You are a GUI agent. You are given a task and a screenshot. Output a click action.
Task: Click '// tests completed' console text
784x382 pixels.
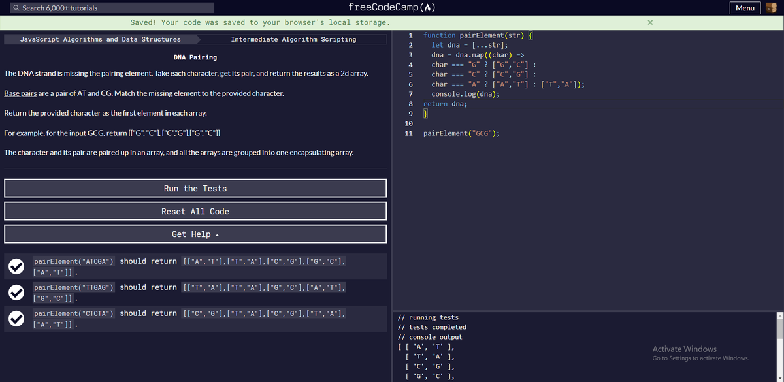tap(433, 327)
